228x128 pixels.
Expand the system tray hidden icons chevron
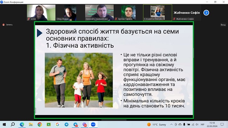(172, 124)
